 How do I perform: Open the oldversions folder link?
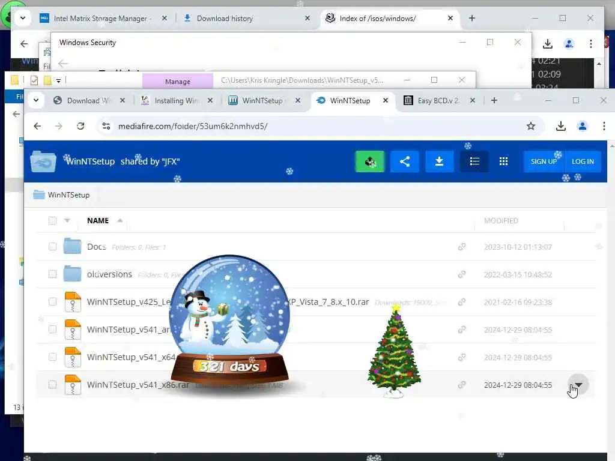pos(109,274)
